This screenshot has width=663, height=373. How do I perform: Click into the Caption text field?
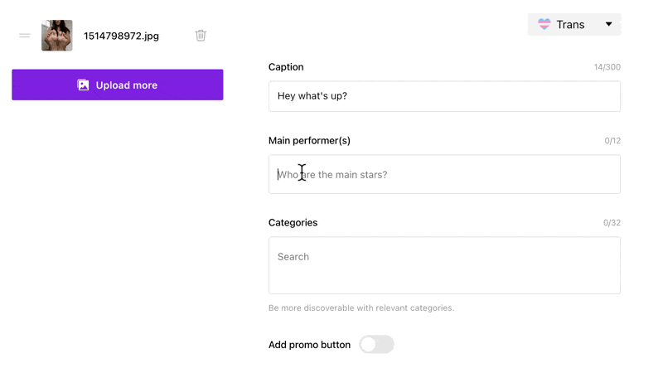(444, 96)
